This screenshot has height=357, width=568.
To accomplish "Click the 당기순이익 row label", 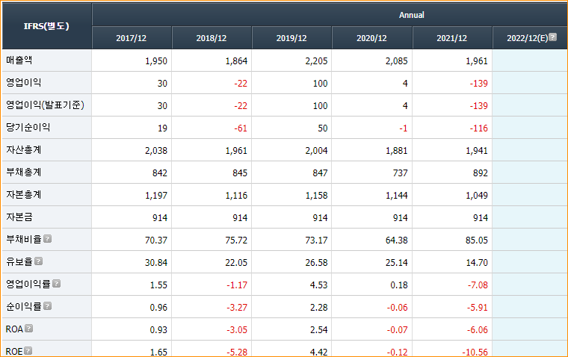I will (x=28, y=128).
